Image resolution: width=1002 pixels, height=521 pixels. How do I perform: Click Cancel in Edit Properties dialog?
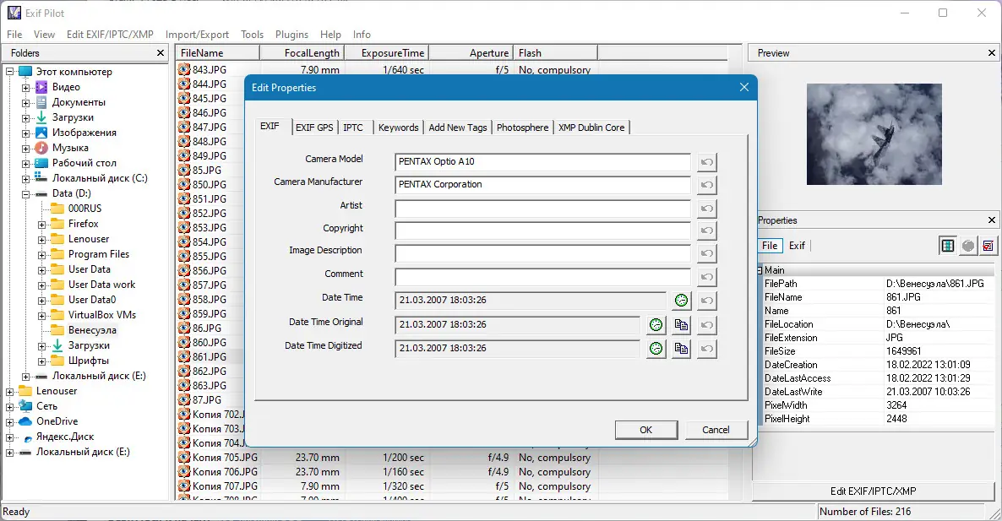(716, 430)
